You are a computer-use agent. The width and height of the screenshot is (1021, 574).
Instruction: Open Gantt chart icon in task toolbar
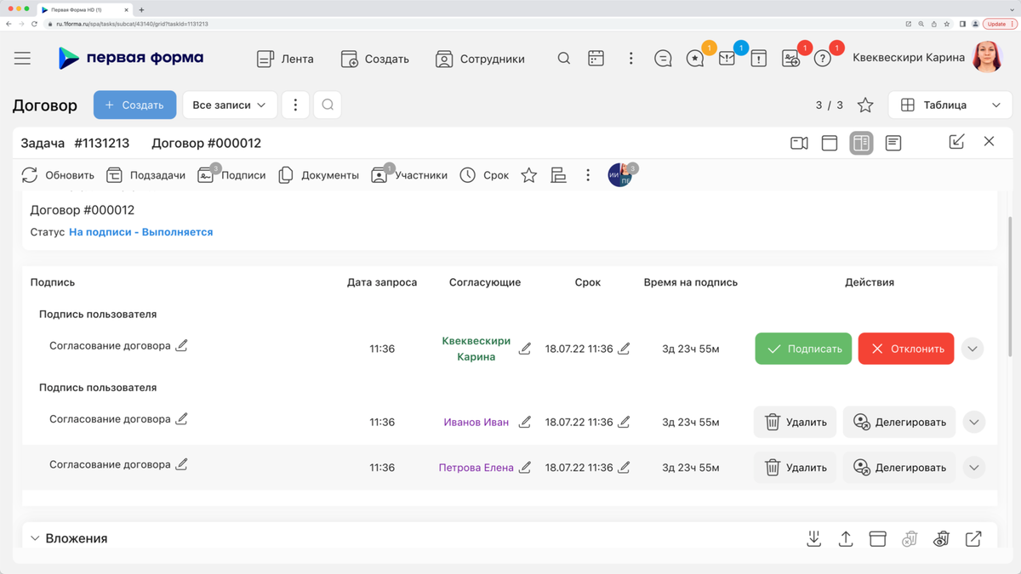(558, 175)
